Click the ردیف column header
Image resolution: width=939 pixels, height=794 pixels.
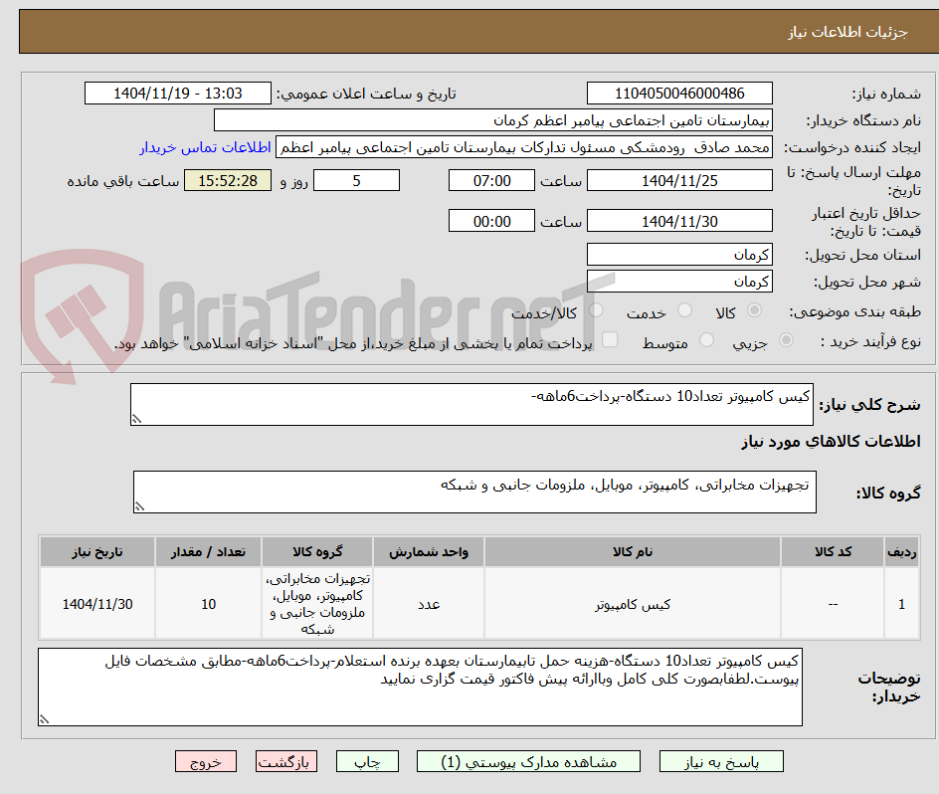click(902, 552)
